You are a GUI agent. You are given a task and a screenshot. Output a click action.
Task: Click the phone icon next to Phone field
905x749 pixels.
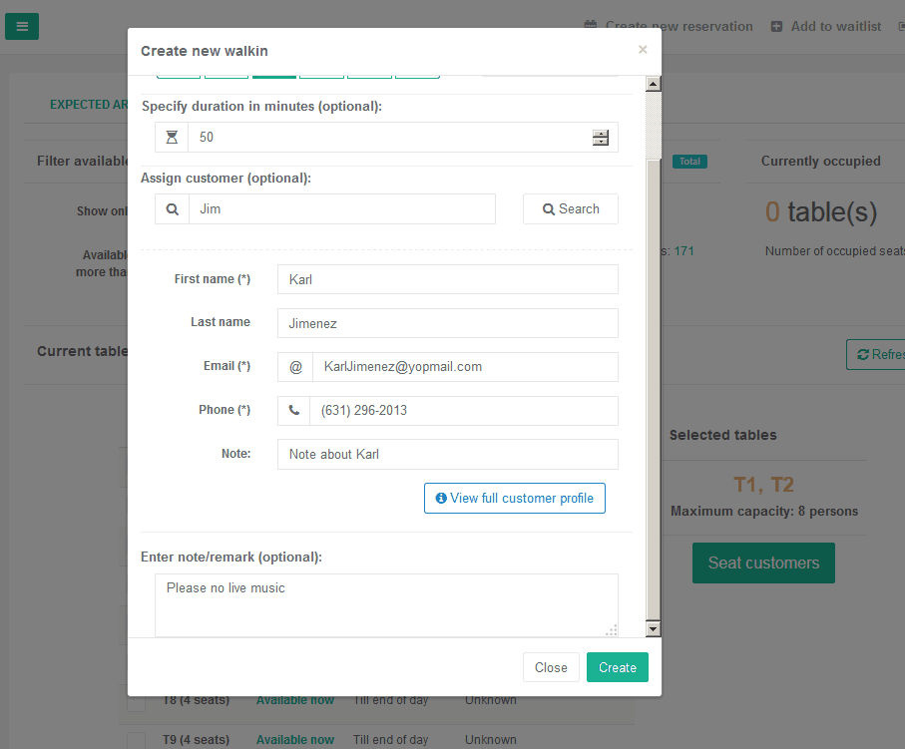[x=293, y=411]
